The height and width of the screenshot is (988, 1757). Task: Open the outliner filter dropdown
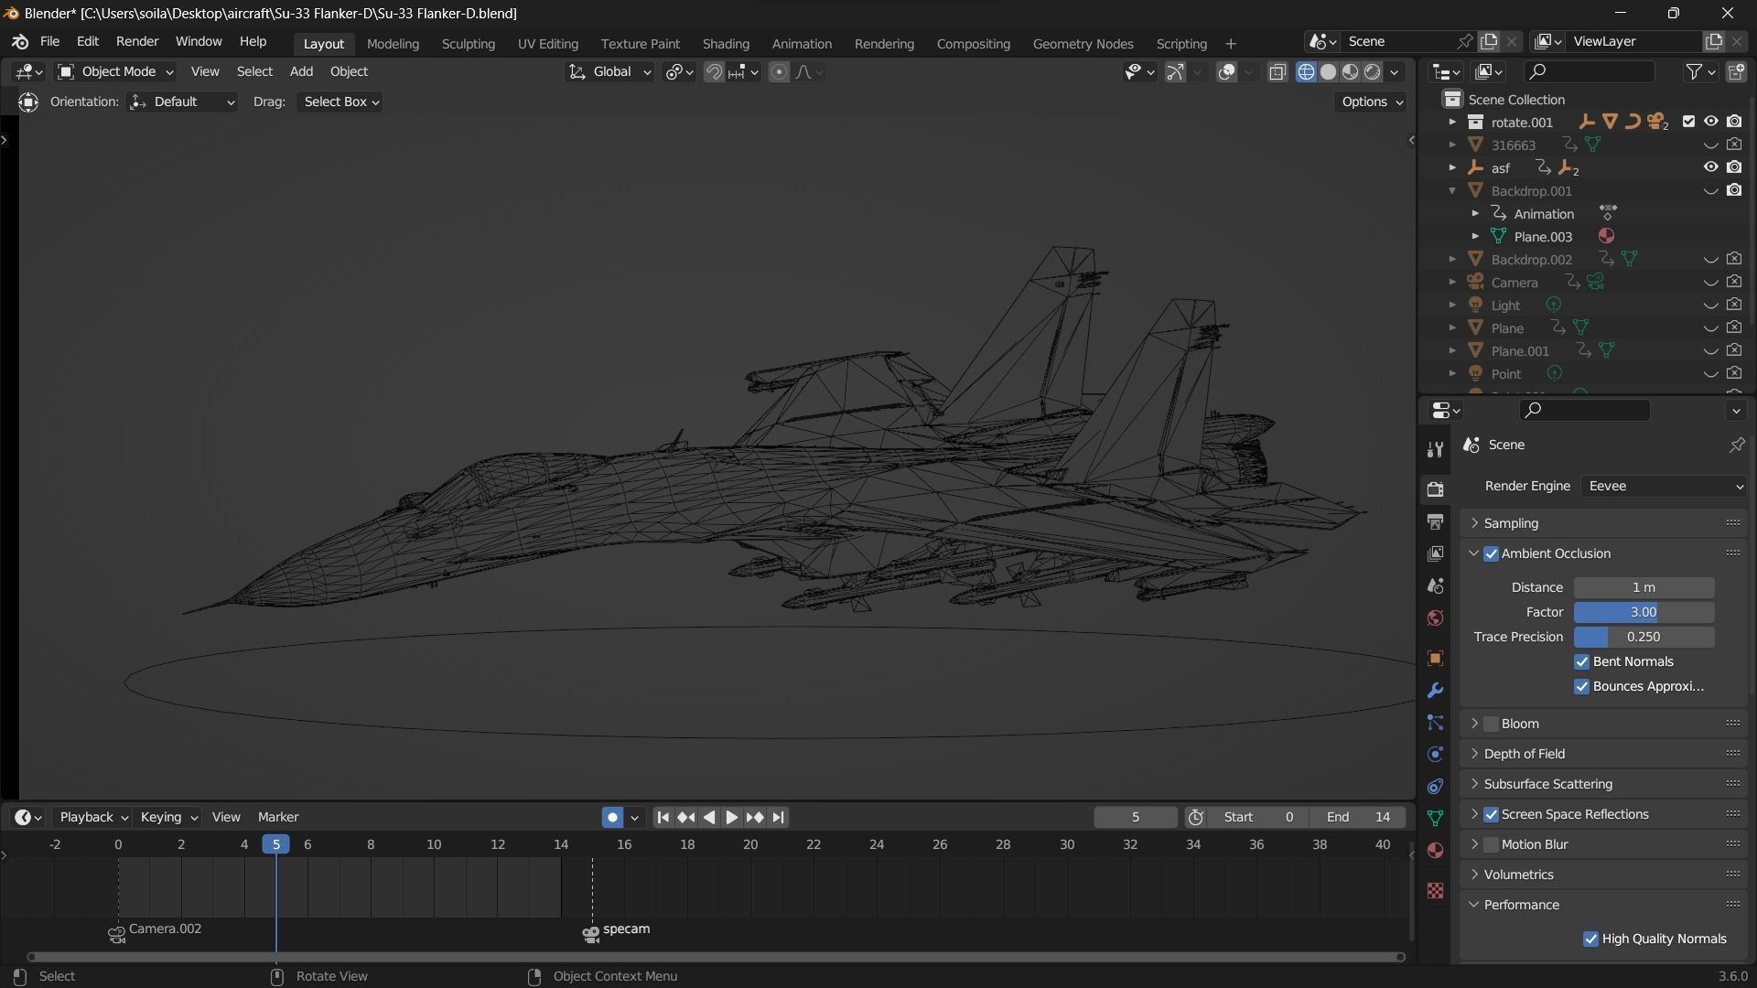click(x=1701, y=71)
